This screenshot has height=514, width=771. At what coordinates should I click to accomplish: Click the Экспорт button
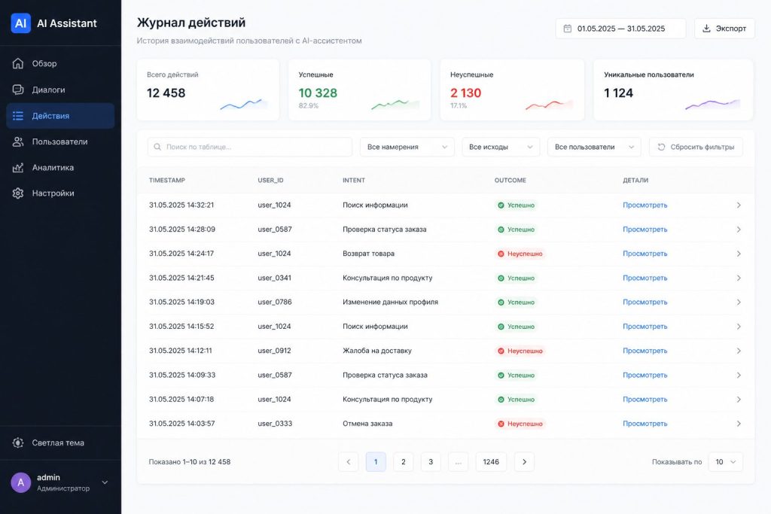pyautogui.click(x=724, y=29)
